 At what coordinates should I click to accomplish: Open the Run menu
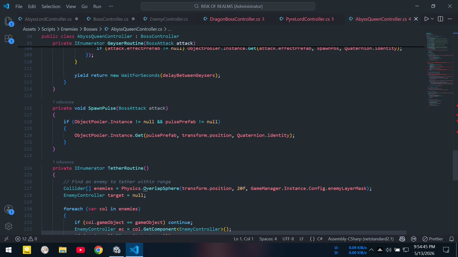[97, 6]
